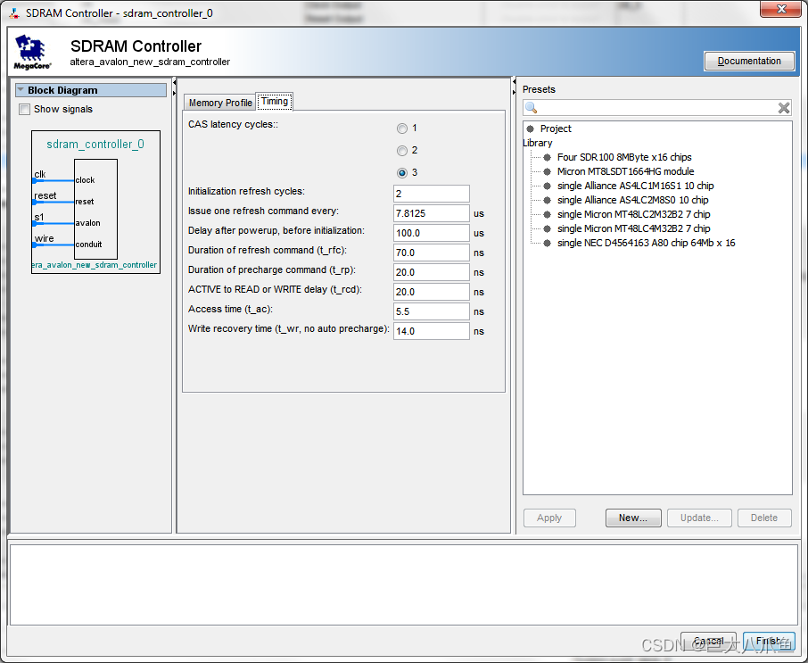Open the Documentation button
The height and width of the screenshot is (663, 808).
point(749,61)
